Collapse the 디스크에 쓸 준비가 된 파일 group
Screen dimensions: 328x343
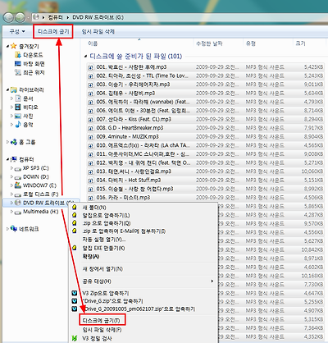[x=86, y=57]
